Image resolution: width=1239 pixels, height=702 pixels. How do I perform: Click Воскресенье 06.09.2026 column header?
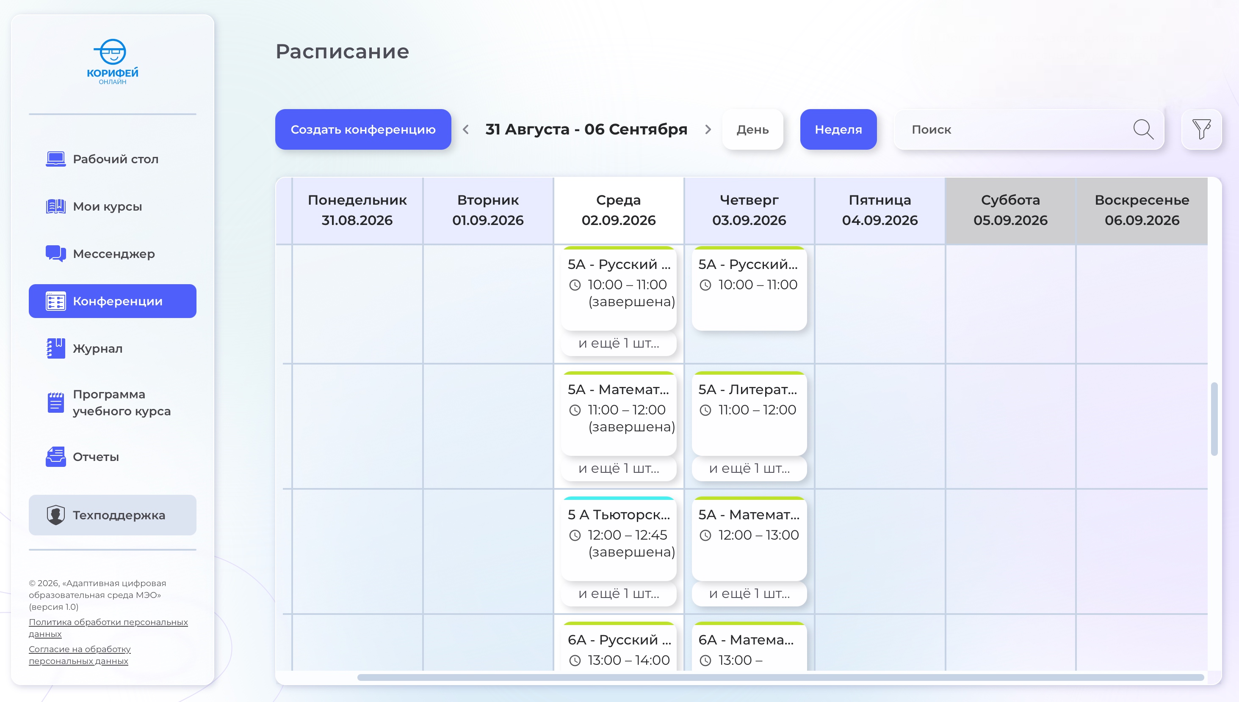tap(1142, 210)
